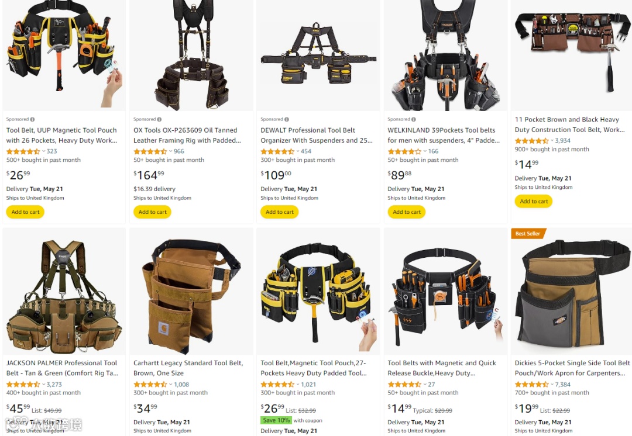632x436 pixels.
Task: Add OX Tools framing rig to cart
Action: [152, 212]
